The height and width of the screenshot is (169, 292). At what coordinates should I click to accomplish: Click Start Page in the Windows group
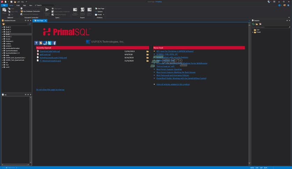(100, 9)
